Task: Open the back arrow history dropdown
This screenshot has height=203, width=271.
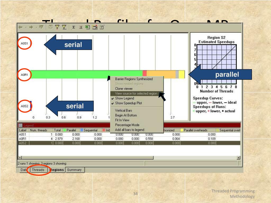Action: 26,27
